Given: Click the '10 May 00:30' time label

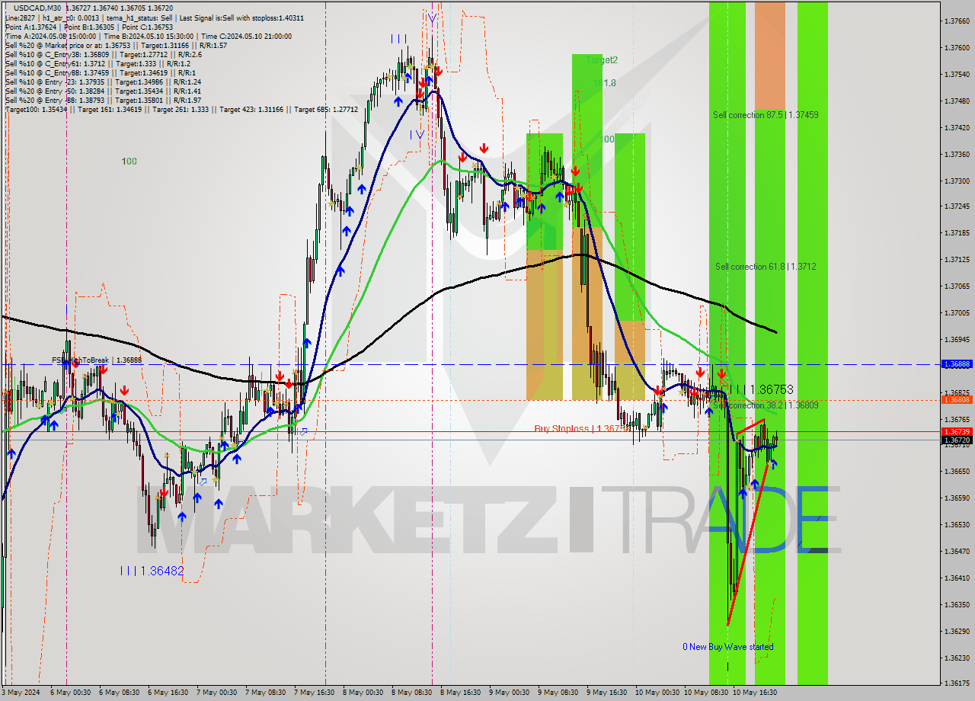Looking at the screenshot, I should (657, 693).
